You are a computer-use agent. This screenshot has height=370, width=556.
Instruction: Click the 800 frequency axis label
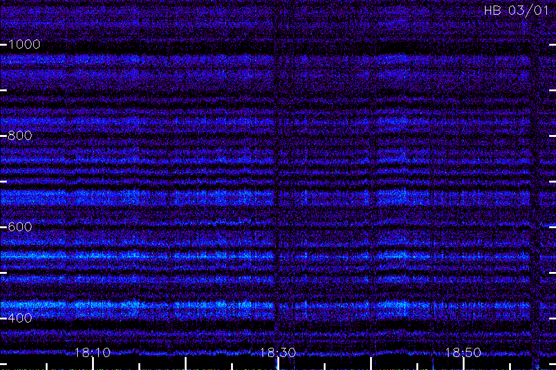pyautogui.click(x=20, y=135)
